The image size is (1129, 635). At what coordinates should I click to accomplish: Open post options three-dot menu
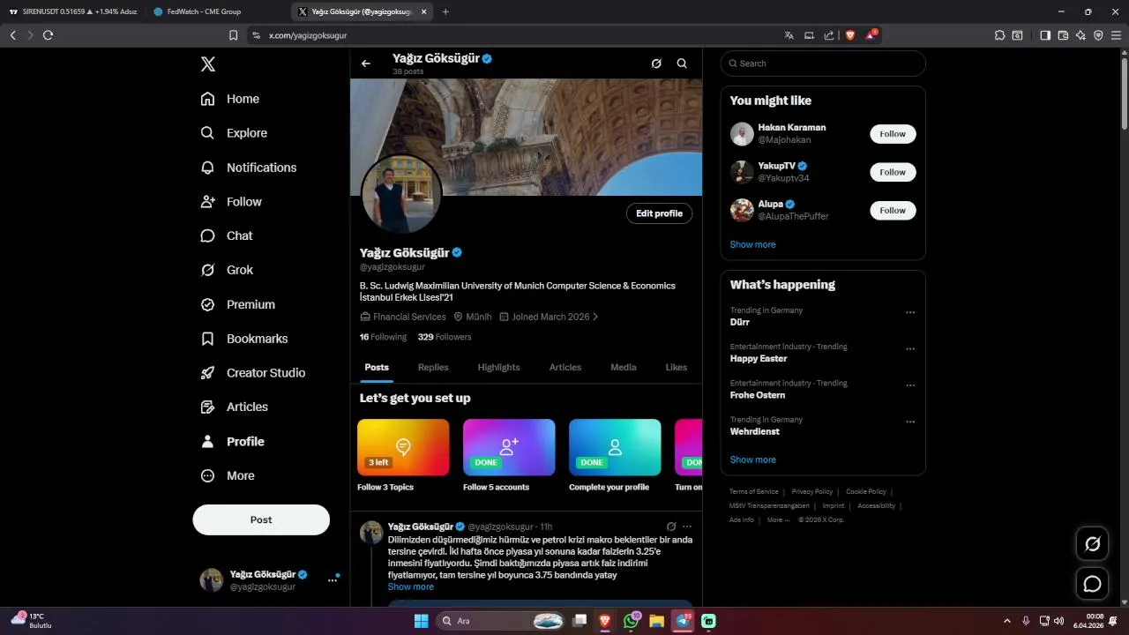coord(687,527)
